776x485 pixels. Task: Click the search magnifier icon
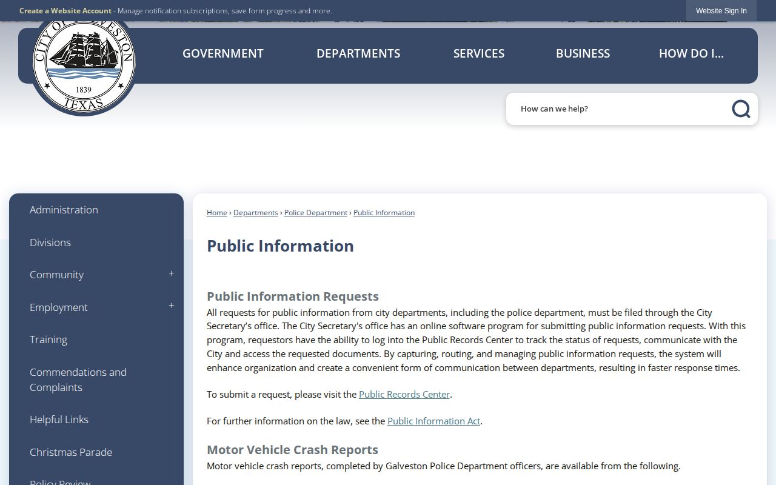(741, 109)
